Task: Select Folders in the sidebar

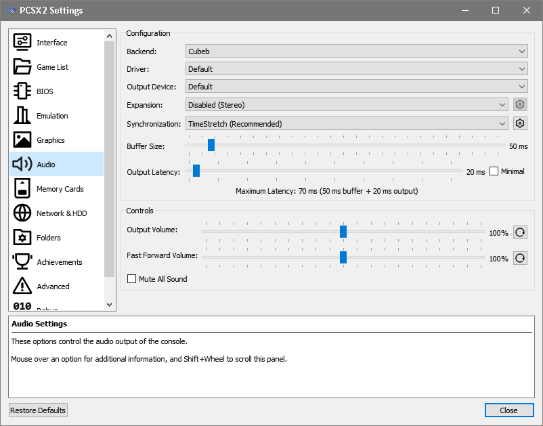Action: [56, 238]
